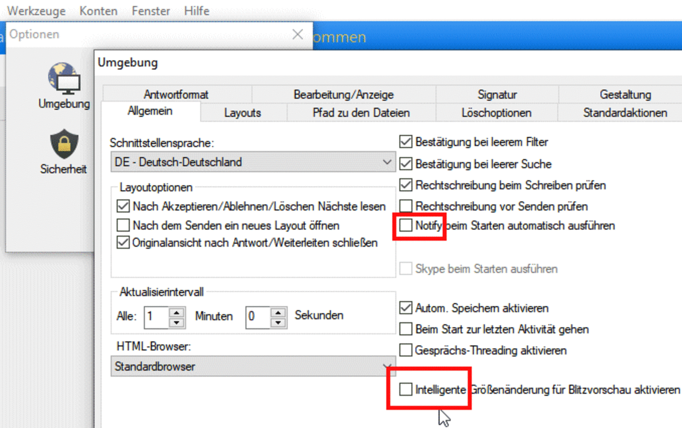Open the Signatur tab
682x428 pixels.
pyautogui.click(x=497, y=94)
